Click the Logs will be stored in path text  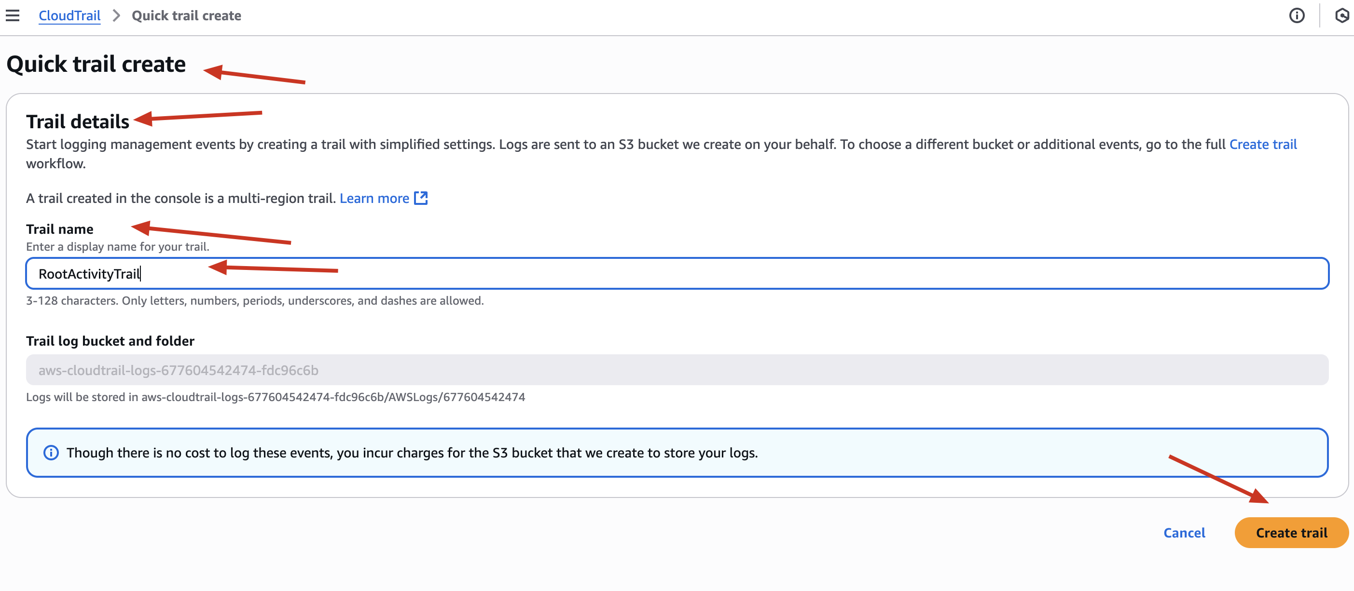(276, 397)
